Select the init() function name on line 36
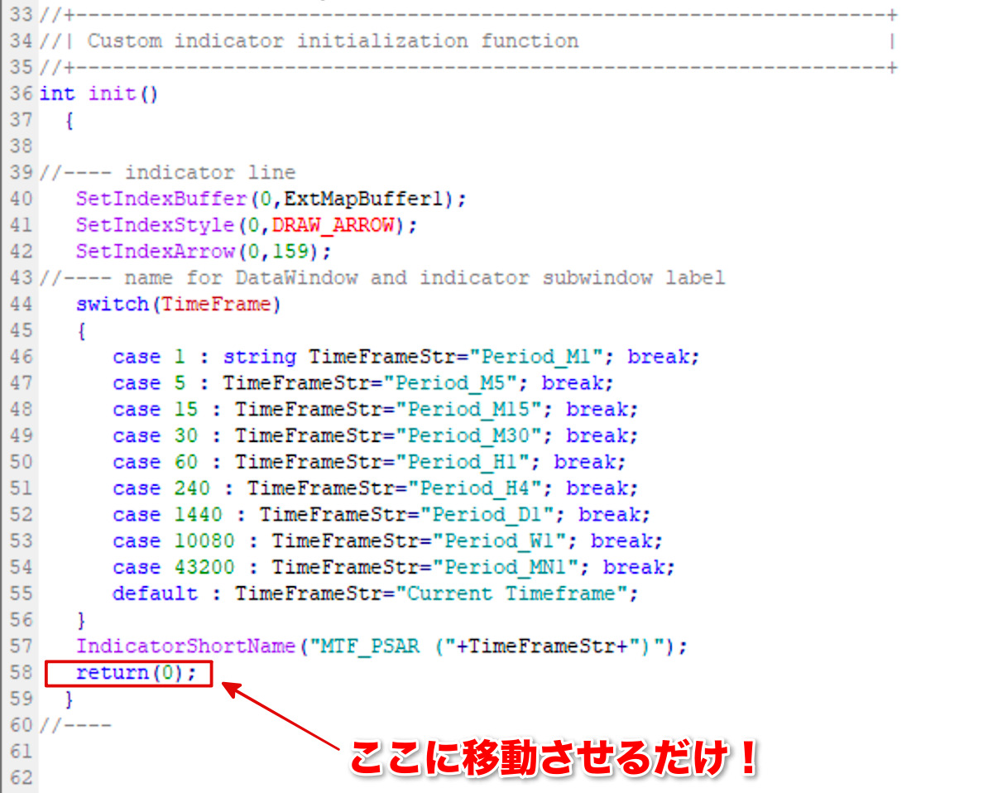 pos(112,94)
